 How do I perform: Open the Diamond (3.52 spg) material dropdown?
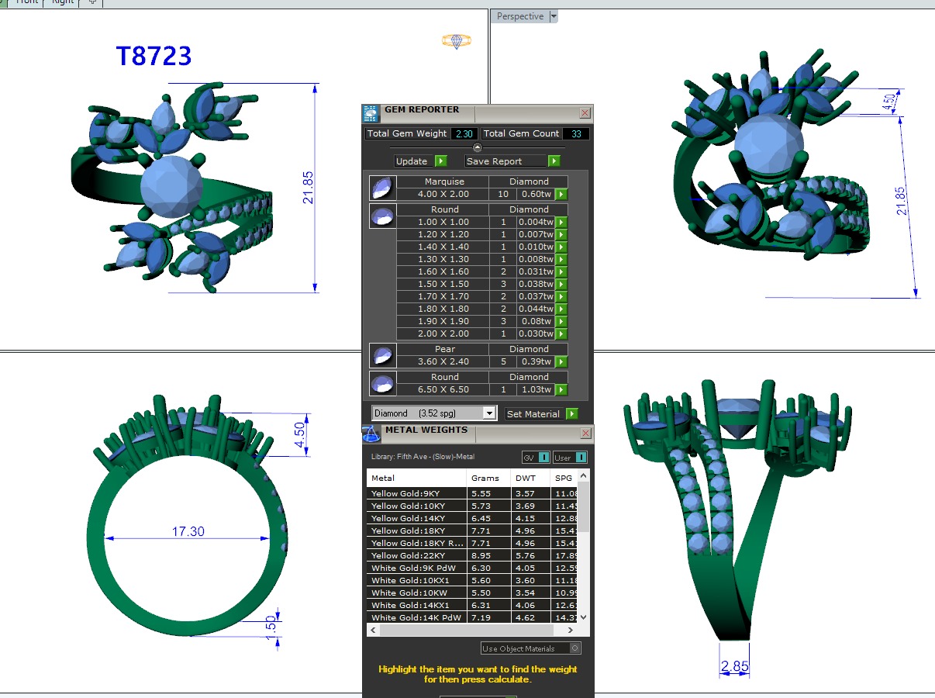pyautogui.click(x=488, y=413)
